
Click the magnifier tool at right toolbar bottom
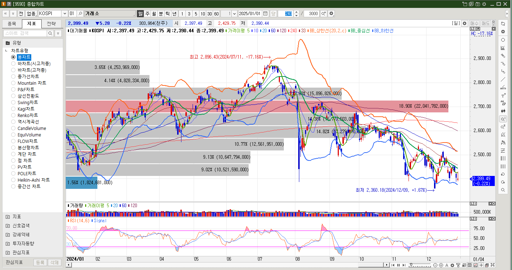click(x=503, y=190)
